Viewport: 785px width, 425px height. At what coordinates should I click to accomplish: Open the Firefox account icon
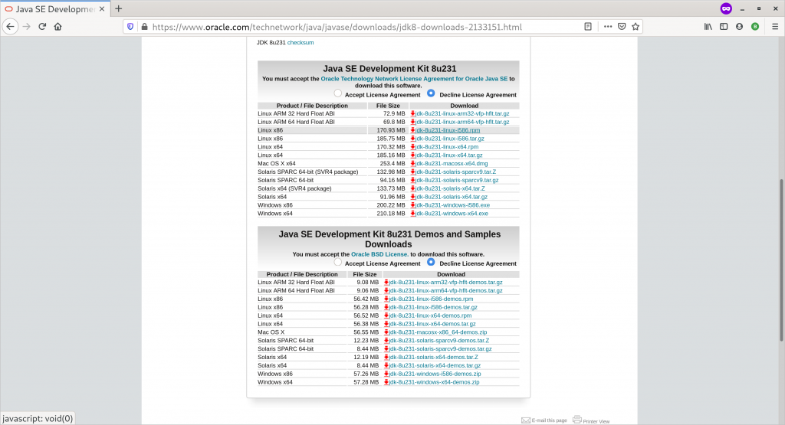(740, 27)
